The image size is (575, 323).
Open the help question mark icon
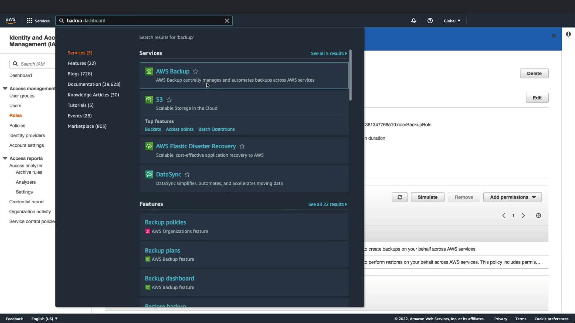(430, 21)
